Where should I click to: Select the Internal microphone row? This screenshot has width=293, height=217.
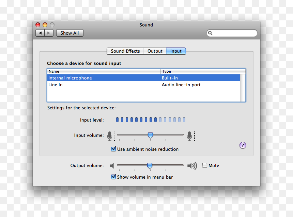click(143, 78)
